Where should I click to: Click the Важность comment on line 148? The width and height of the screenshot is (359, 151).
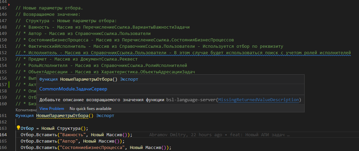(103, 27)
